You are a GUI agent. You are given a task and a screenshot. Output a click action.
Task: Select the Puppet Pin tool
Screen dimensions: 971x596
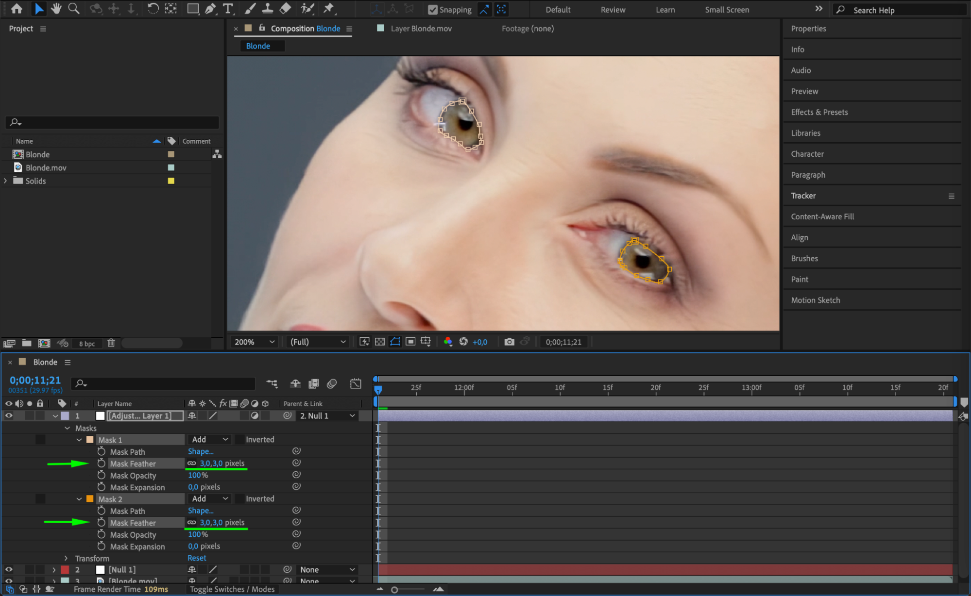(329, 9)
